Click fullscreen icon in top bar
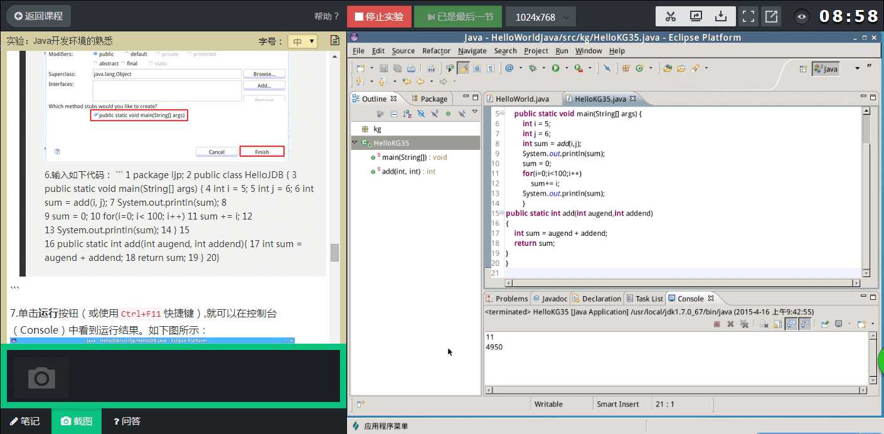Screen dimensions: 884x434 tap(748, 16)
